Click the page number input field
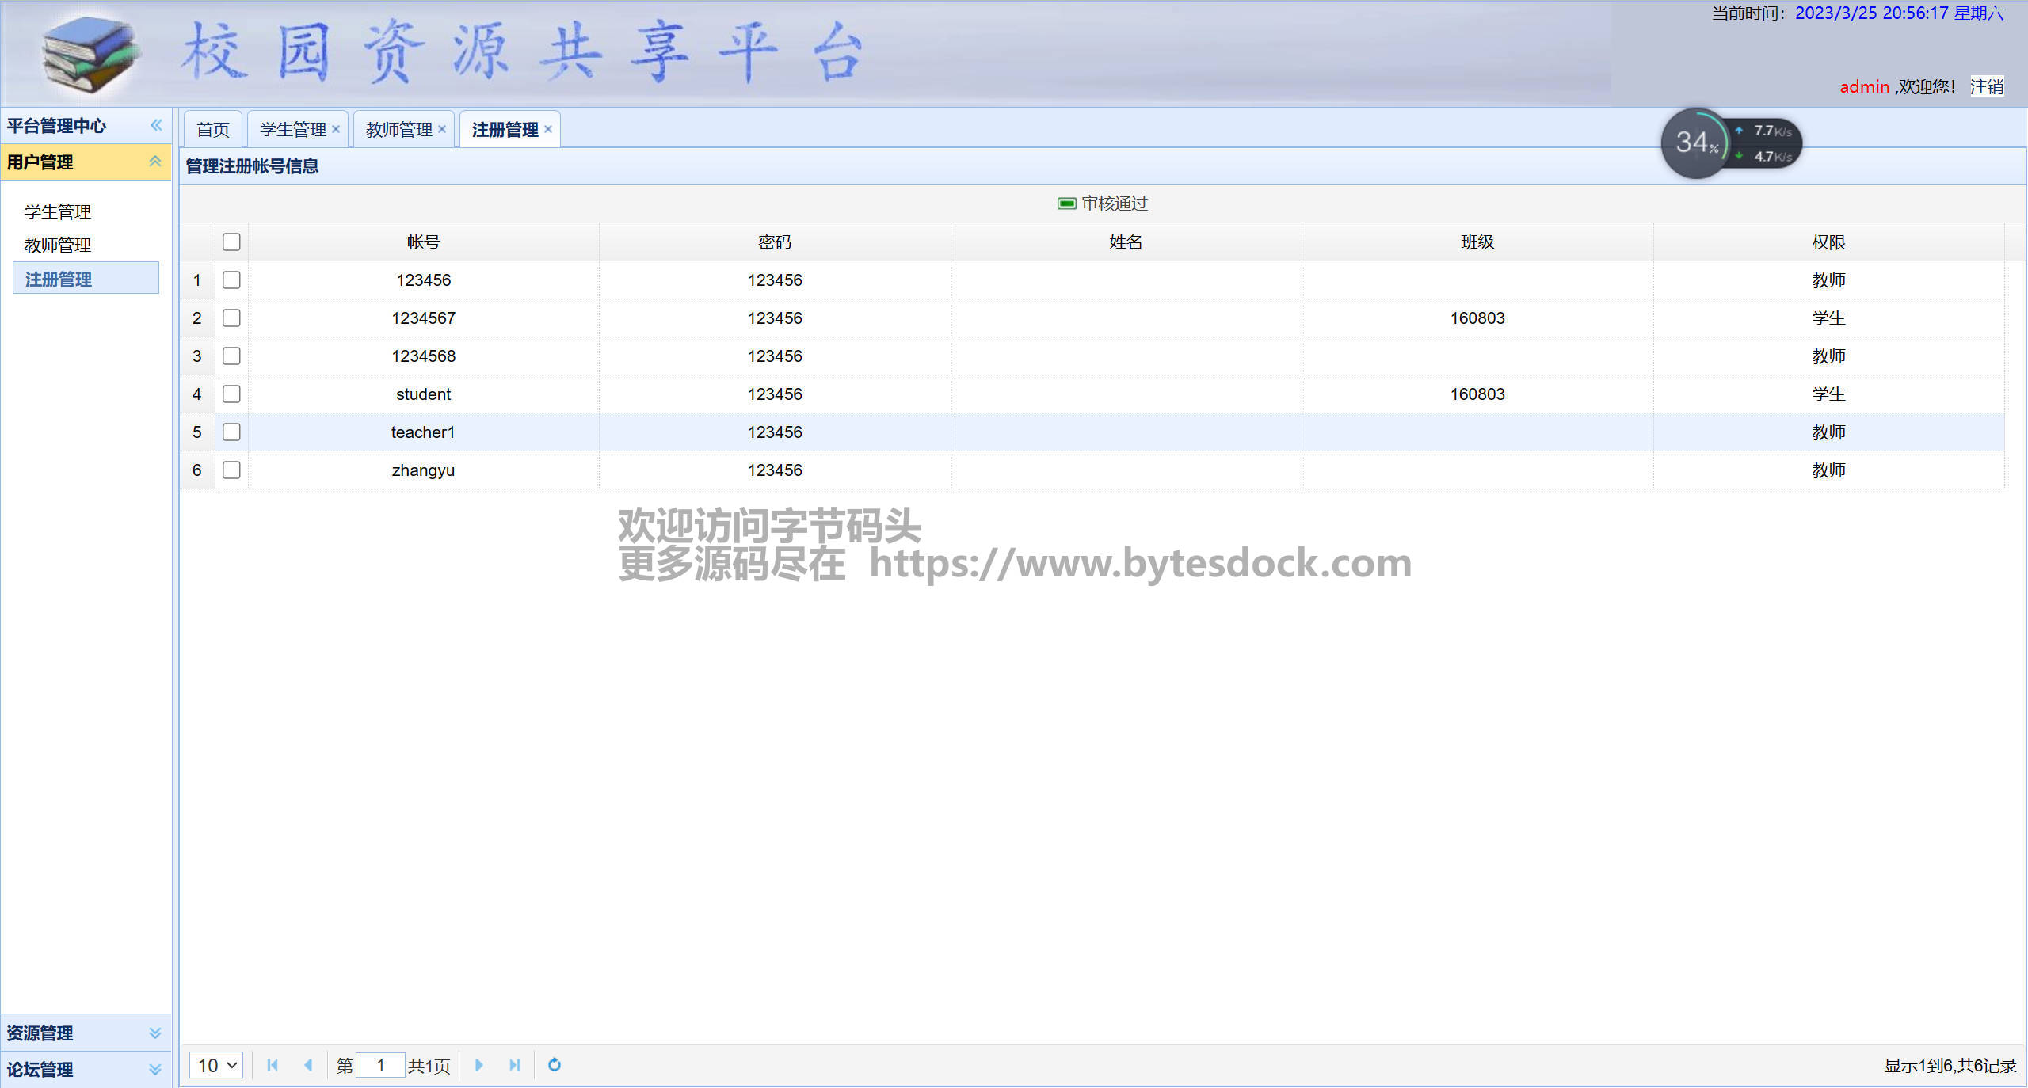 pyautogui.click(x=380, y=1065)
